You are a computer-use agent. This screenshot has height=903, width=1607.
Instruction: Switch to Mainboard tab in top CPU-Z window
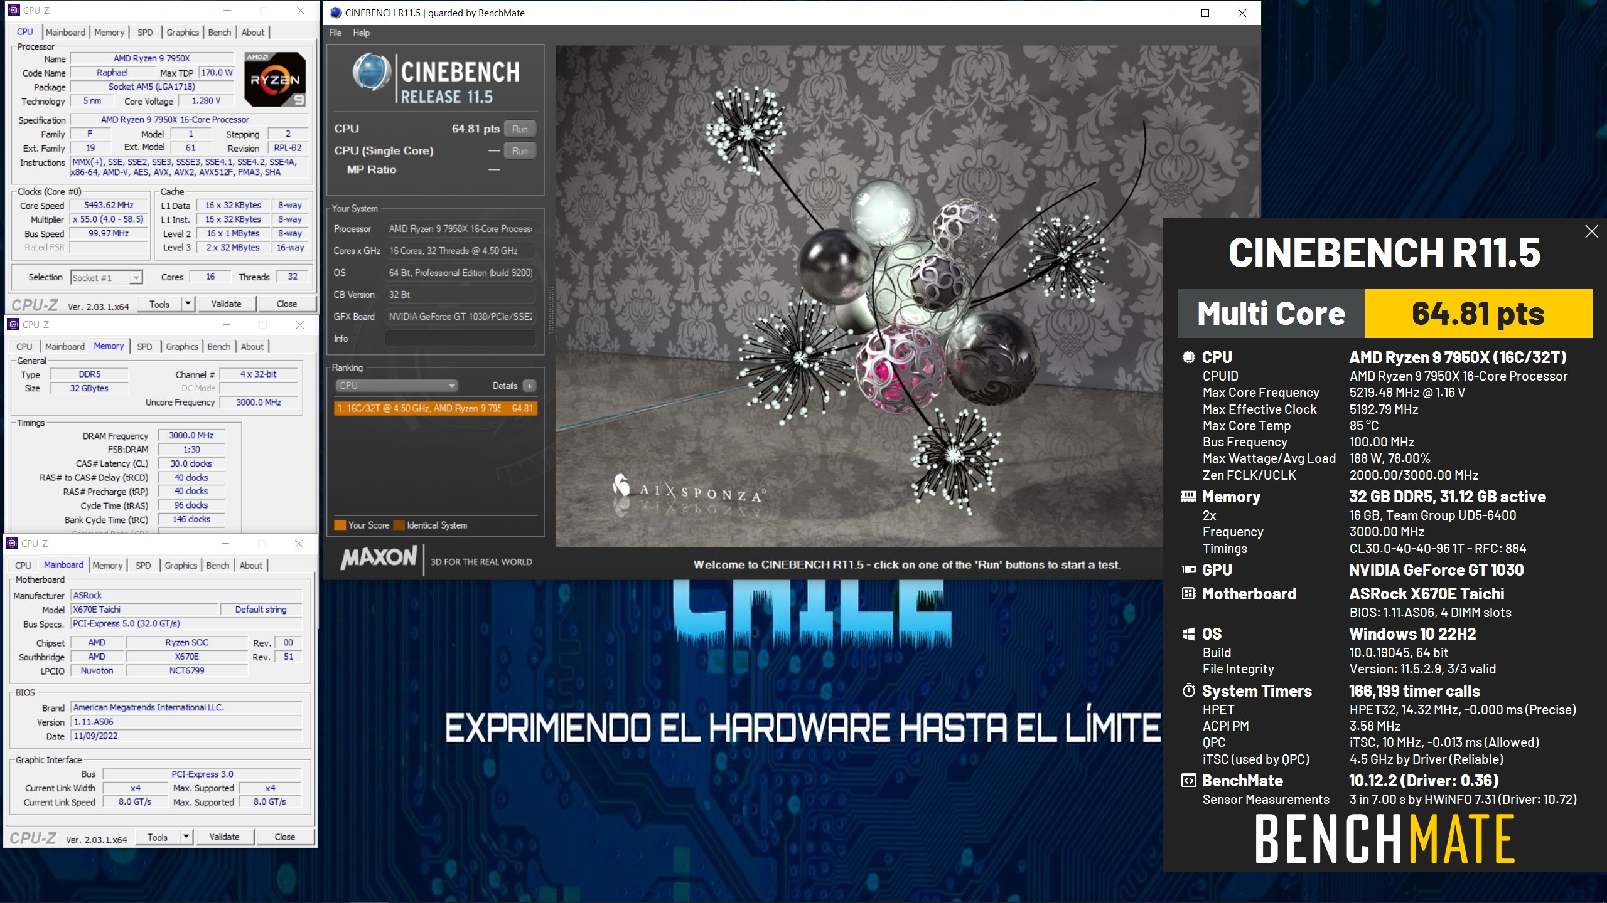pos(65,32)
